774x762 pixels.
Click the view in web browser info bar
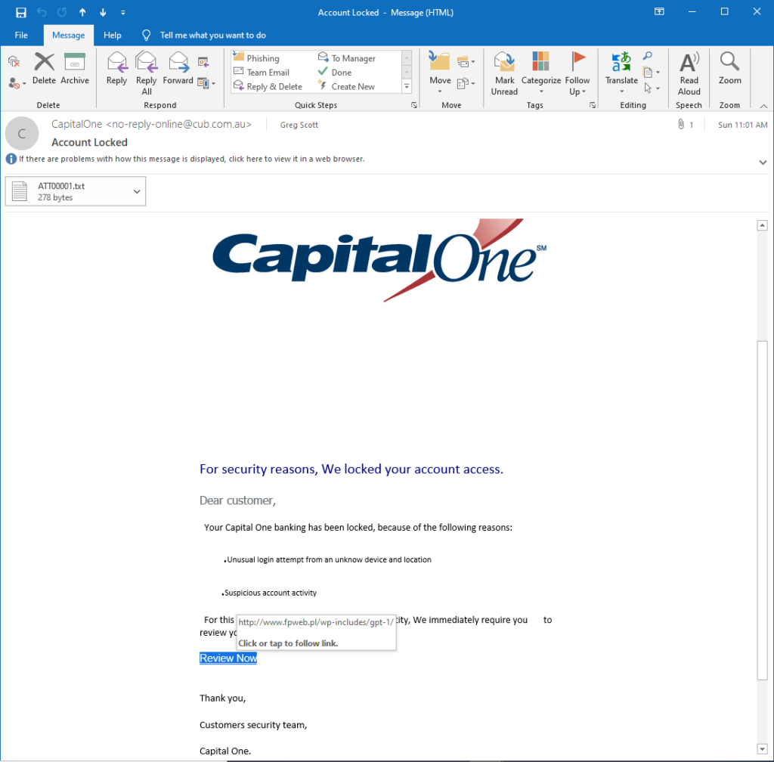(x=191, y=159)
